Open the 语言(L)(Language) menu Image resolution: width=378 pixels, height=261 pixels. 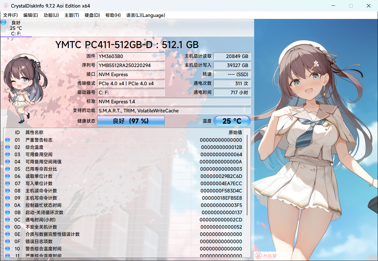click(x=146, y=15)
